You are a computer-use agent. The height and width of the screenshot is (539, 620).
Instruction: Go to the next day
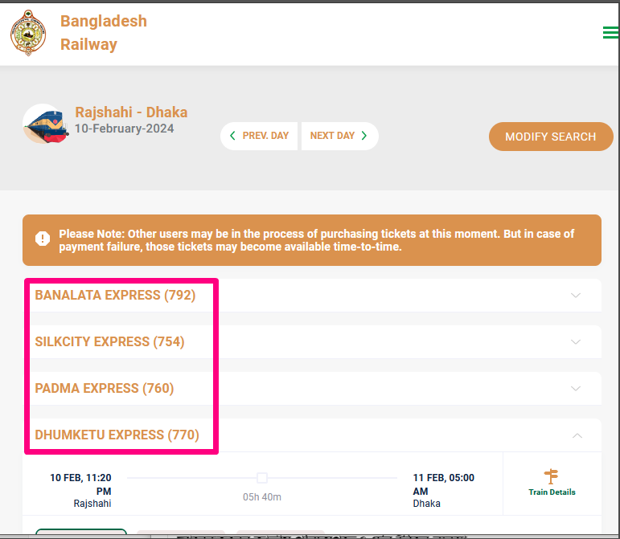pyautogui.click(x=339, y=136)
